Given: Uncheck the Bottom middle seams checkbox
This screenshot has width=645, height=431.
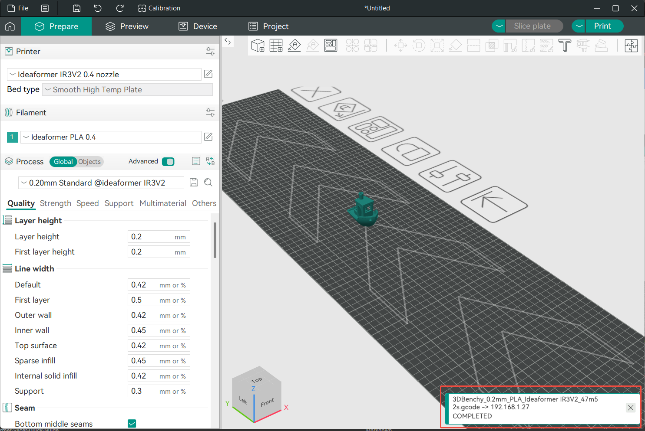Looking at the screenshot, I should (x=132, y=424).
